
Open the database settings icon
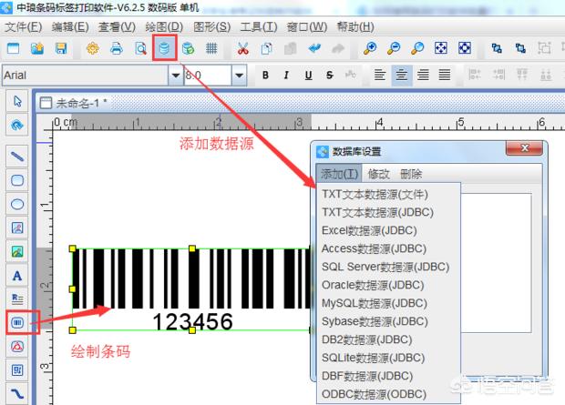164,47
